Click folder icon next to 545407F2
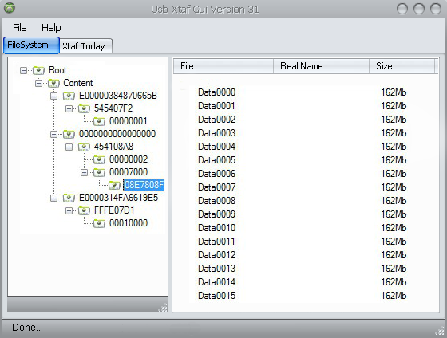 tap(84, 108)
